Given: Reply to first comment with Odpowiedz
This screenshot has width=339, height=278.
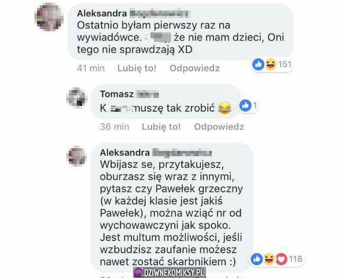Looking at the screenshot, I should click(194, 68).
